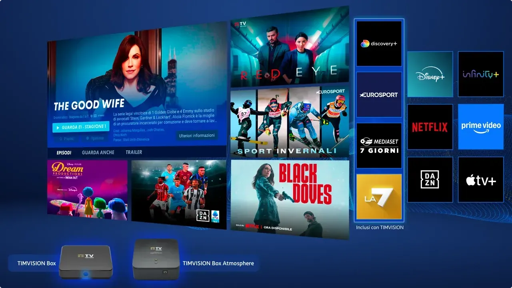
Task: Click the TIMVISION Box Atmosphere label
Action: point(218,264)
